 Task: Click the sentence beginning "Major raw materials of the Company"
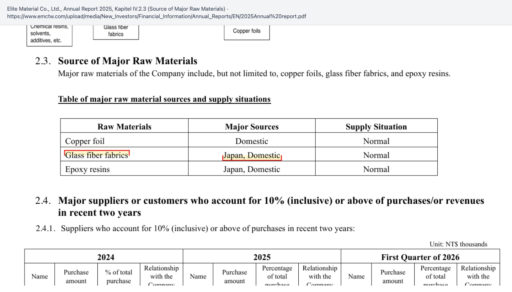[254, 74]
